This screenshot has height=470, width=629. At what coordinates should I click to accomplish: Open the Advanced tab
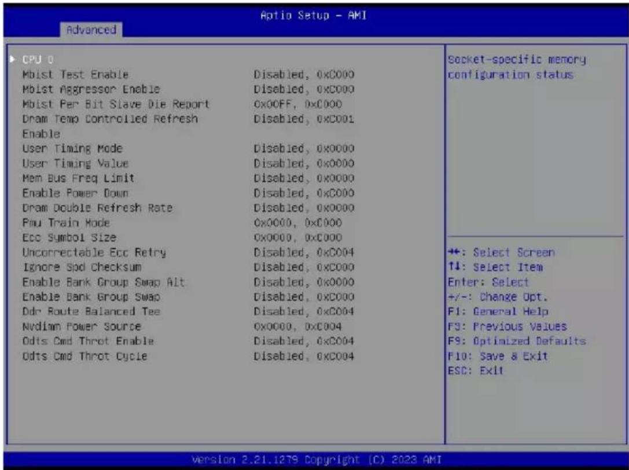(91, 30)
